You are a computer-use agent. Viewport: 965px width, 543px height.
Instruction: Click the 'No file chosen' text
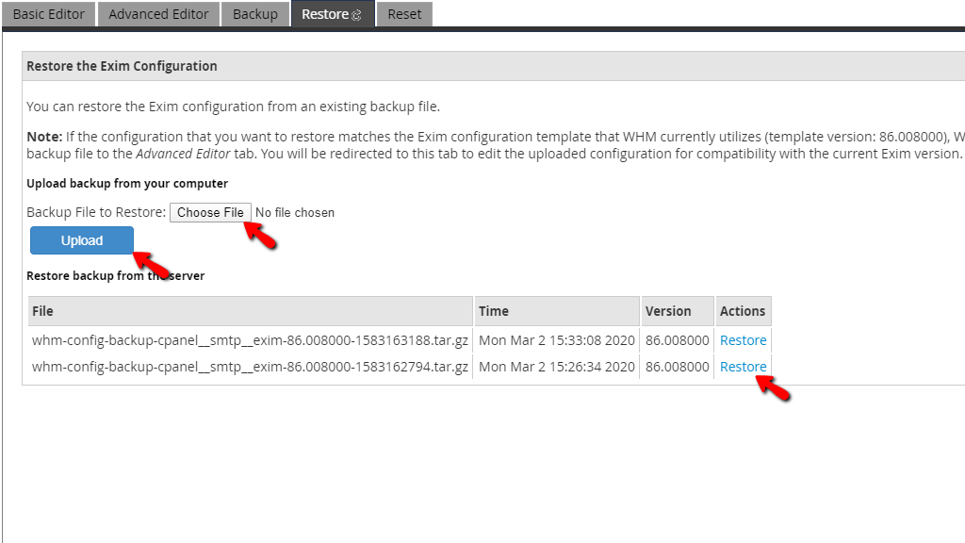coord(295,212)
